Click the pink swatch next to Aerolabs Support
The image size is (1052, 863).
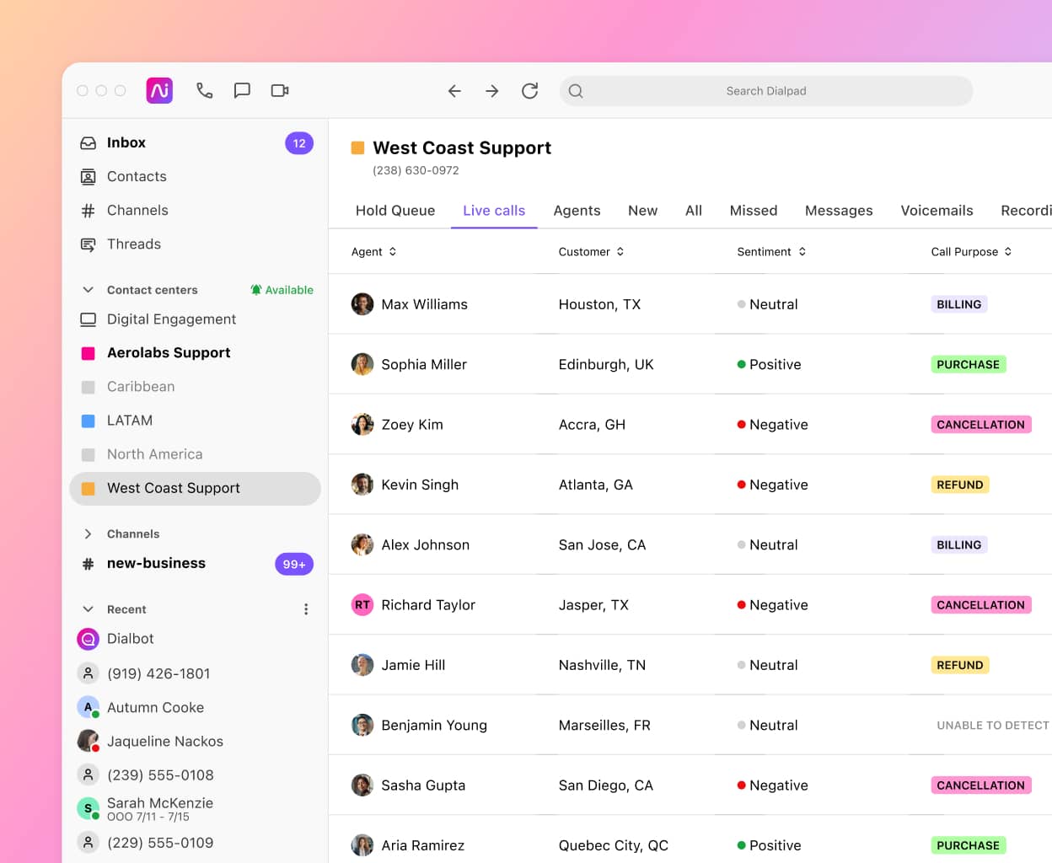[89, 352]
